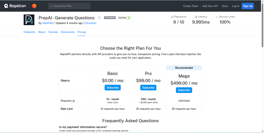Click the 'PrepAI - Generate Questions' title
Image resolution: width=264 pixels, height=133 pixels.
click(x=67, y=18)
